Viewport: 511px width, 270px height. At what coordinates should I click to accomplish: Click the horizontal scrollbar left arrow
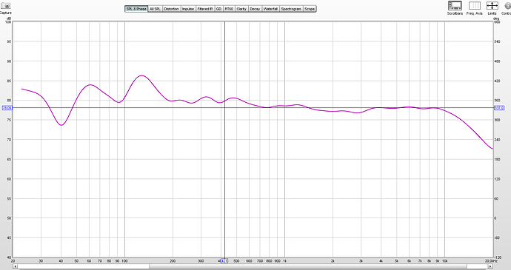pos(15,266)
